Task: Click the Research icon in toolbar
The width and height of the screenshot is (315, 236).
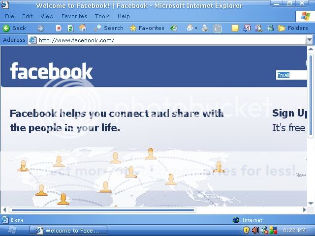Action: [x=259, y=29]
